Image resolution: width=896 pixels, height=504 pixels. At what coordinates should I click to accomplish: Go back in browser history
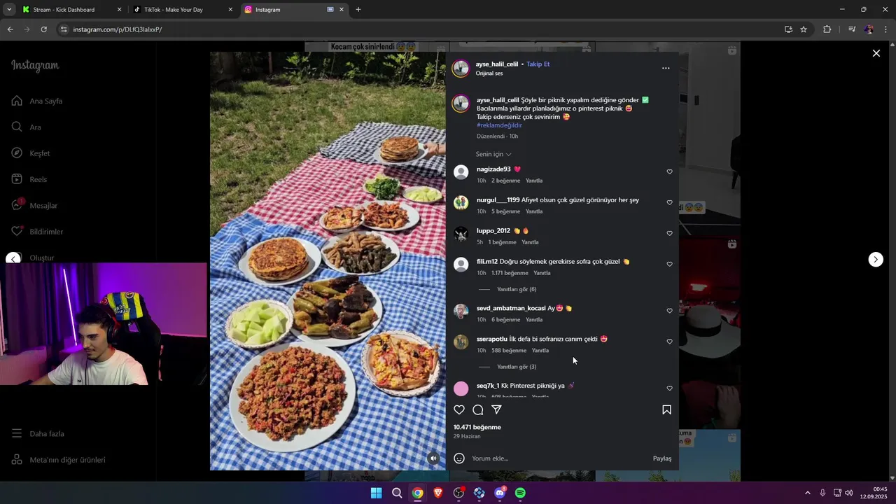click(10, 29)
